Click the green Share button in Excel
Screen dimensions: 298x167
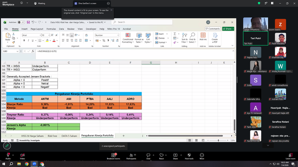coord(228,29)
